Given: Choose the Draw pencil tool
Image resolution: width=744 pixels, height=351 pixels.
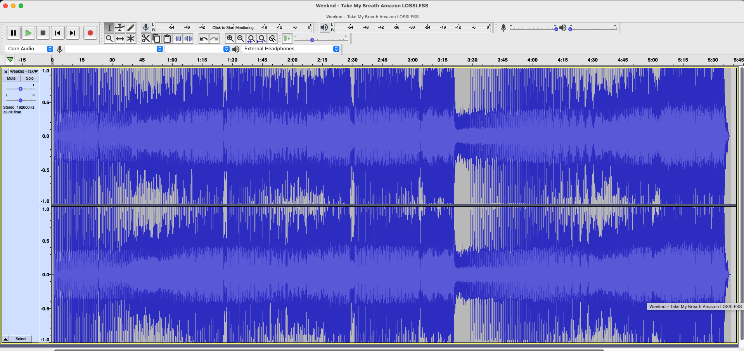Looking at the screenshot, I should click(131, 27).
